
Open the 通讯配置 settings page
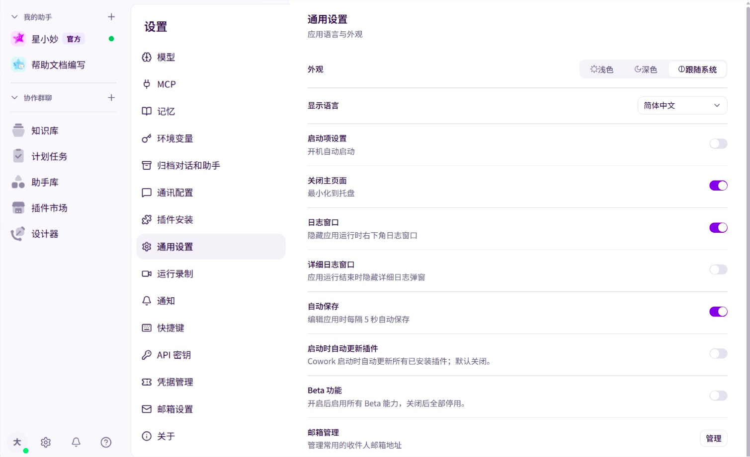pyautogui.click(x=211, y=193)
